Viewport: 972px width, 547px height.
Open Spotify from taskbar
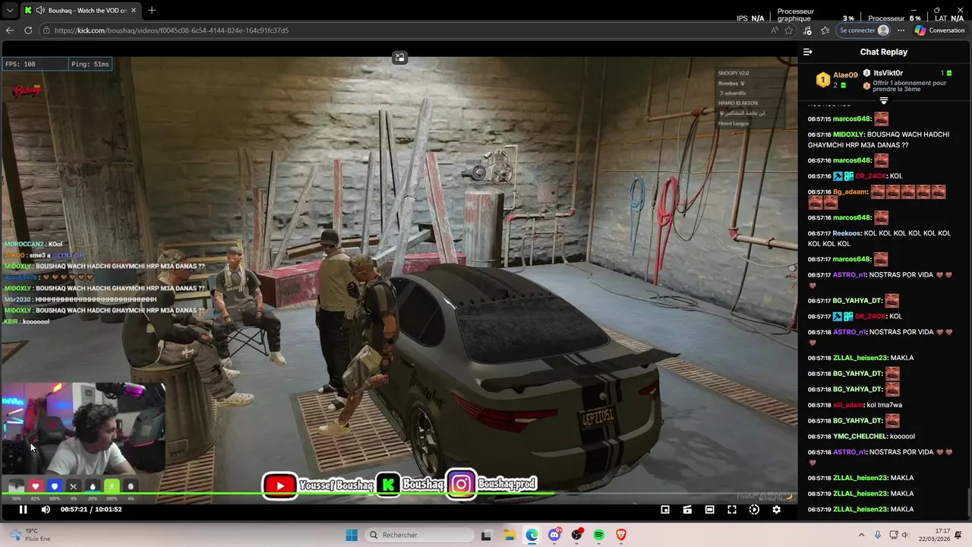599,535
